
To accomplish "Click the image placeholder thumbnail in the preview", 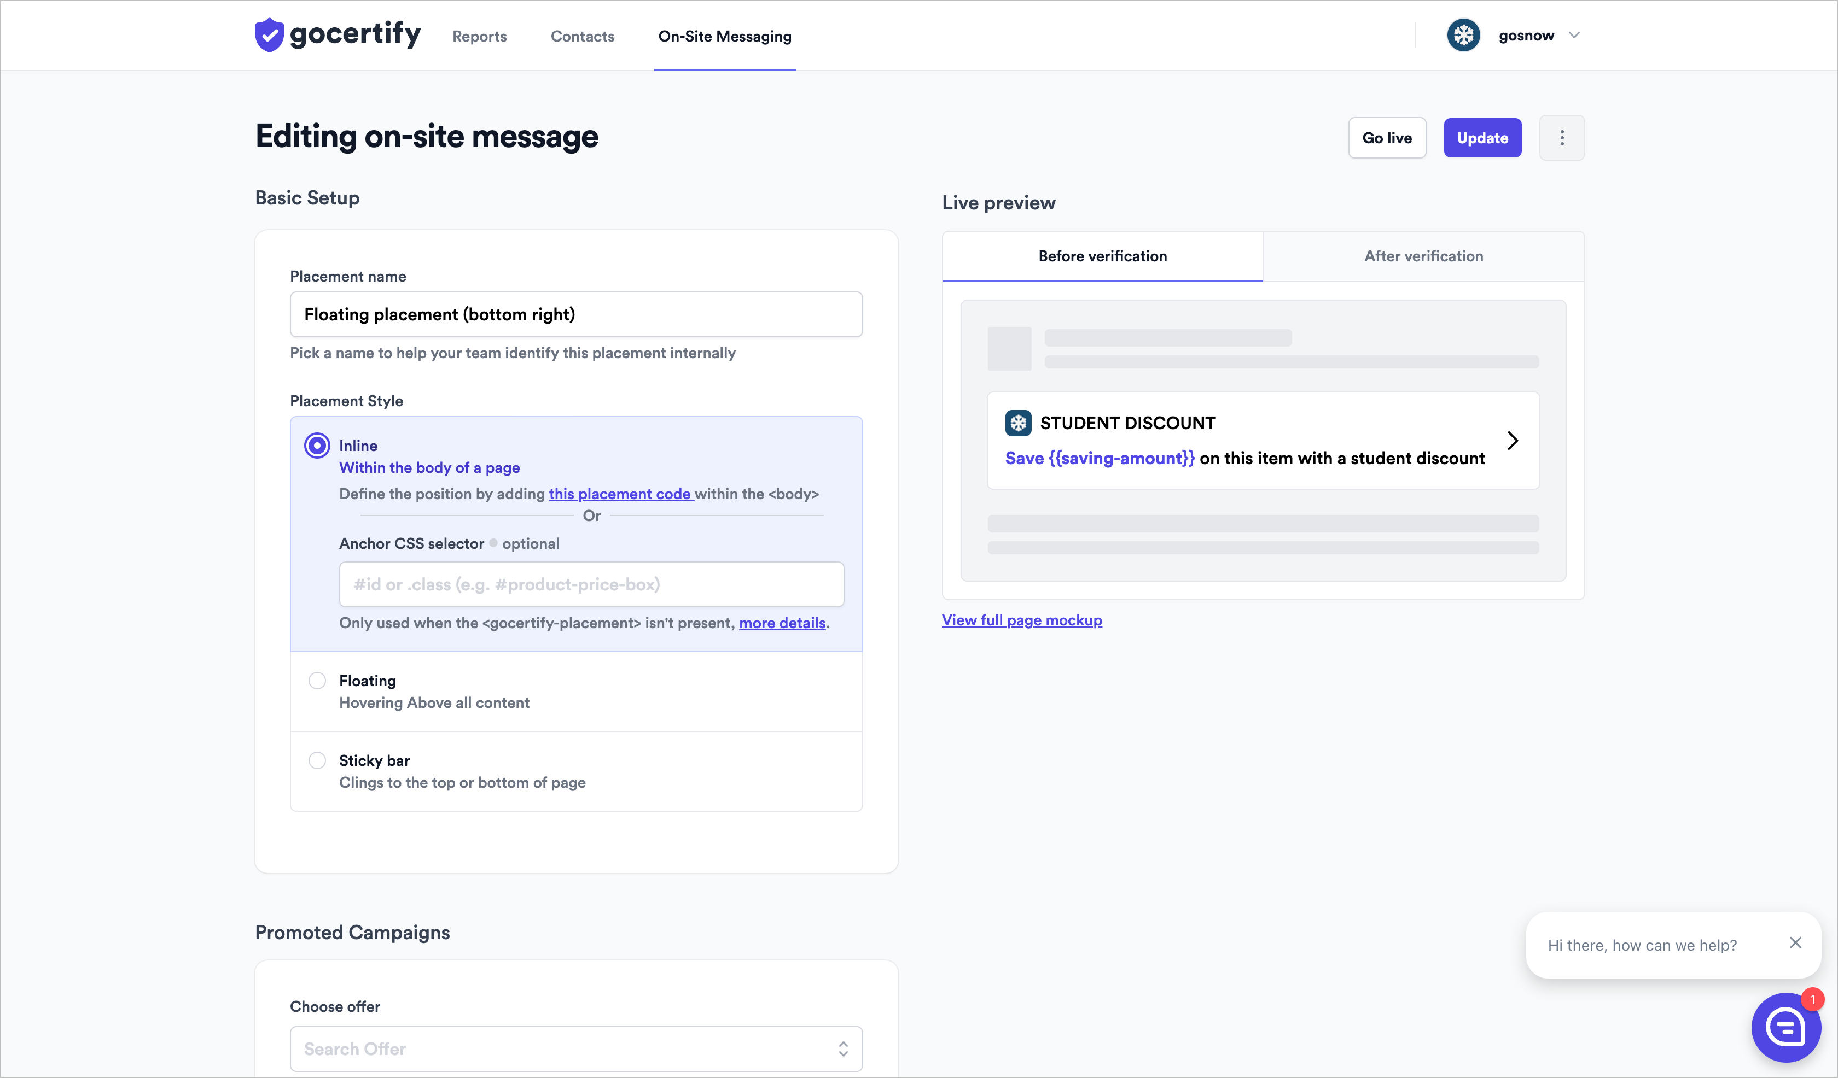I will 1009,348.
